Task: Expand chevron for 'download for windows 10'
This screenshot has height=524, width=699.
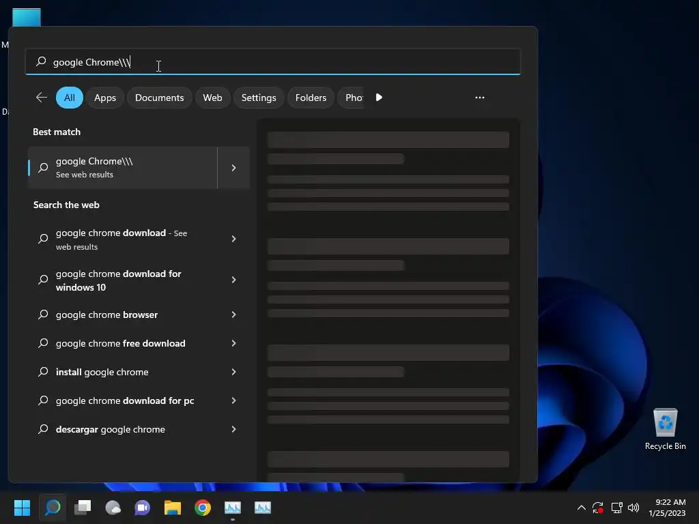Action: pos(233,280)
